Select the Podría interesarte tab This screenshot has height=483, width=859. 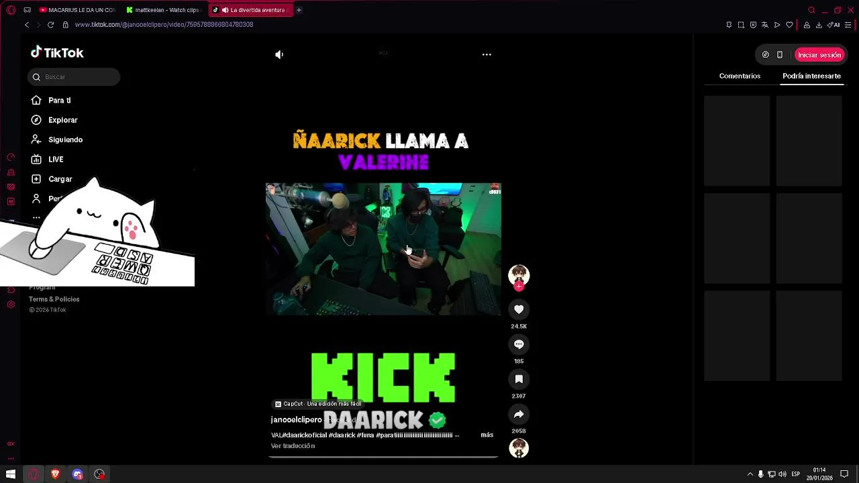point(811,76)
